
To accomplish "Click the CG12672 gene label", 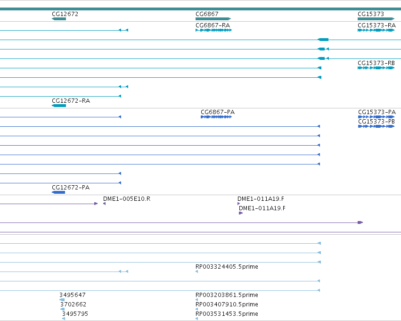I will pyautogui.click(x=65, y=14).
